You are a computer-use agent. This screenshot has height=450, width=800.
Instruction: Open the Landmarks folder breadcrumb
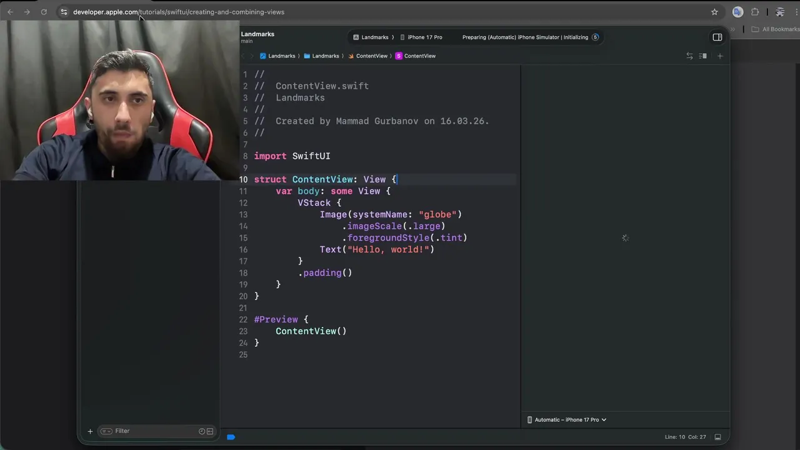[321, 56]
